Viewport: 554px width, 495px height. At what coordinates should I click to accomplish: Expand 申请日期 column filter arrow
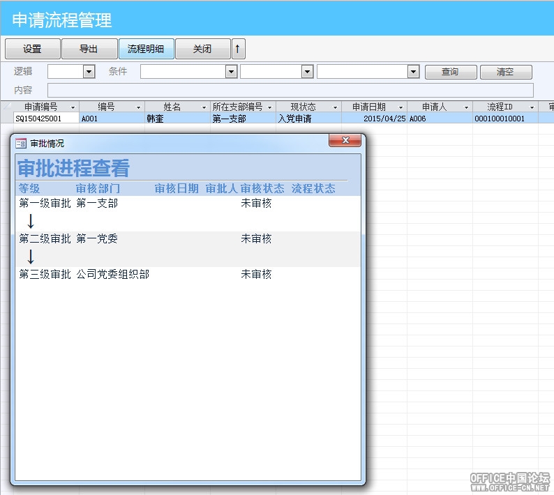point(401,107)
